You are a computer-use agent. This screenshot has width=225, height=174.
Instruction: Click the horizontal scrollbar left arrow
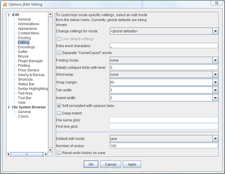8,154
